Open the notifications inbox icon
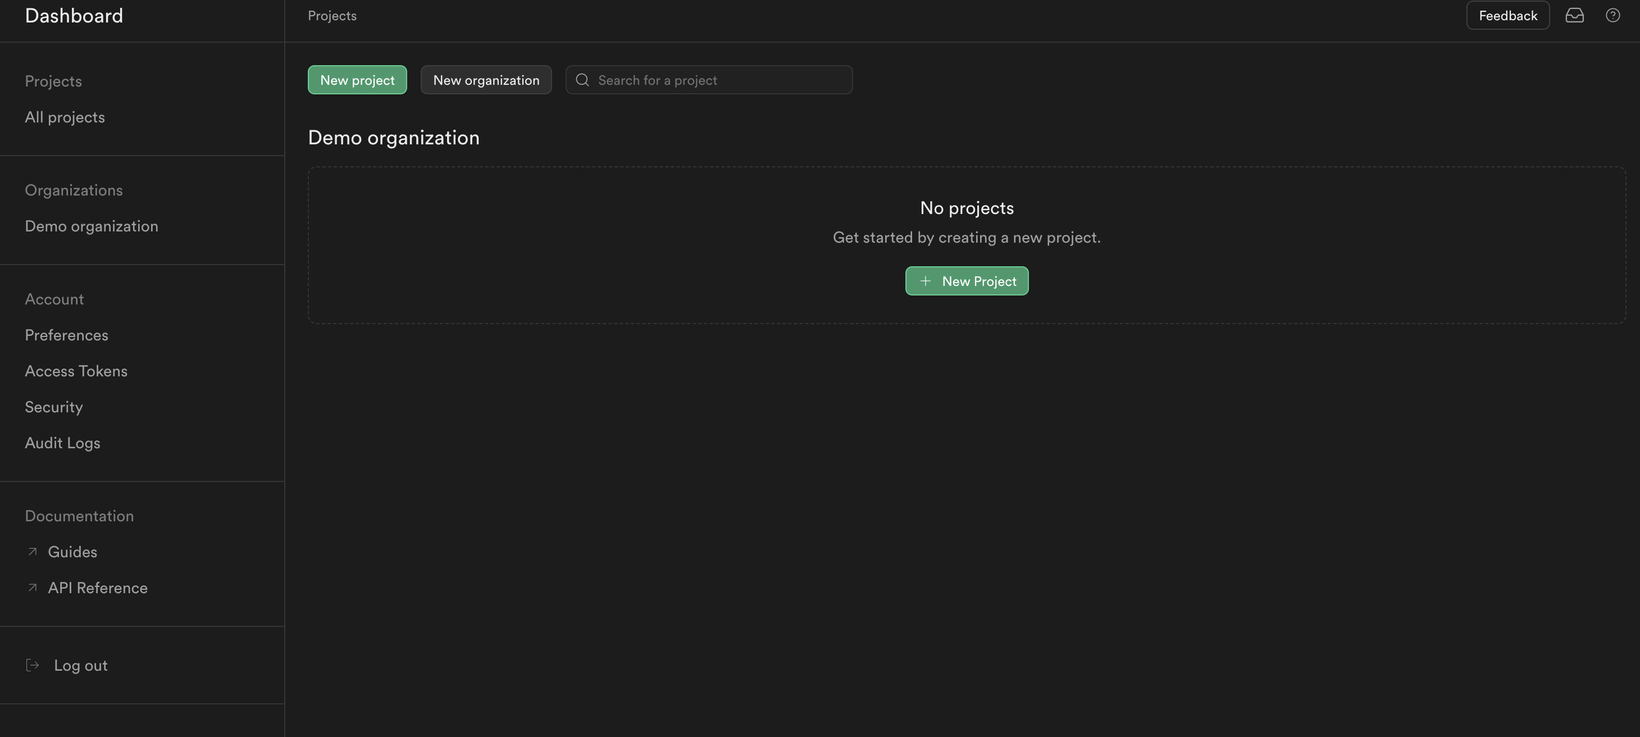 tap(1574, 15)
